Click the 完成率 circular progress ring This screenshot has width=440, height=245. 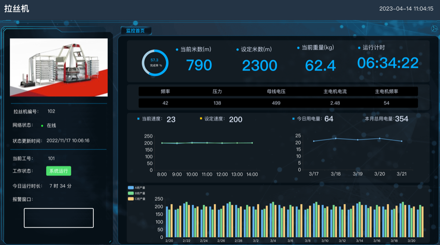(155, 63)
